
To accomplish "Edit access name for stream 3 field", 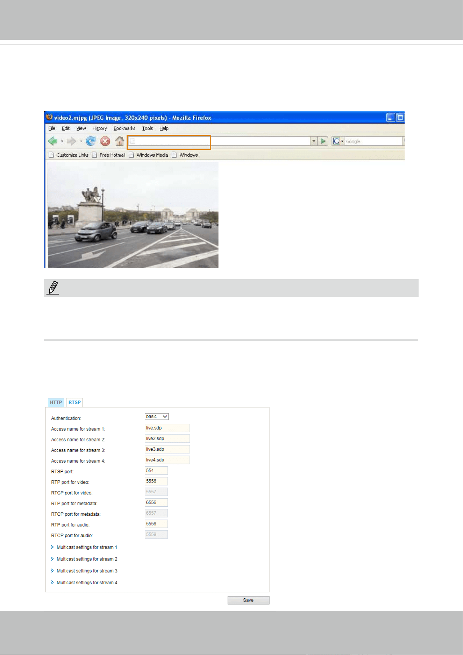I will coord(167,449).
